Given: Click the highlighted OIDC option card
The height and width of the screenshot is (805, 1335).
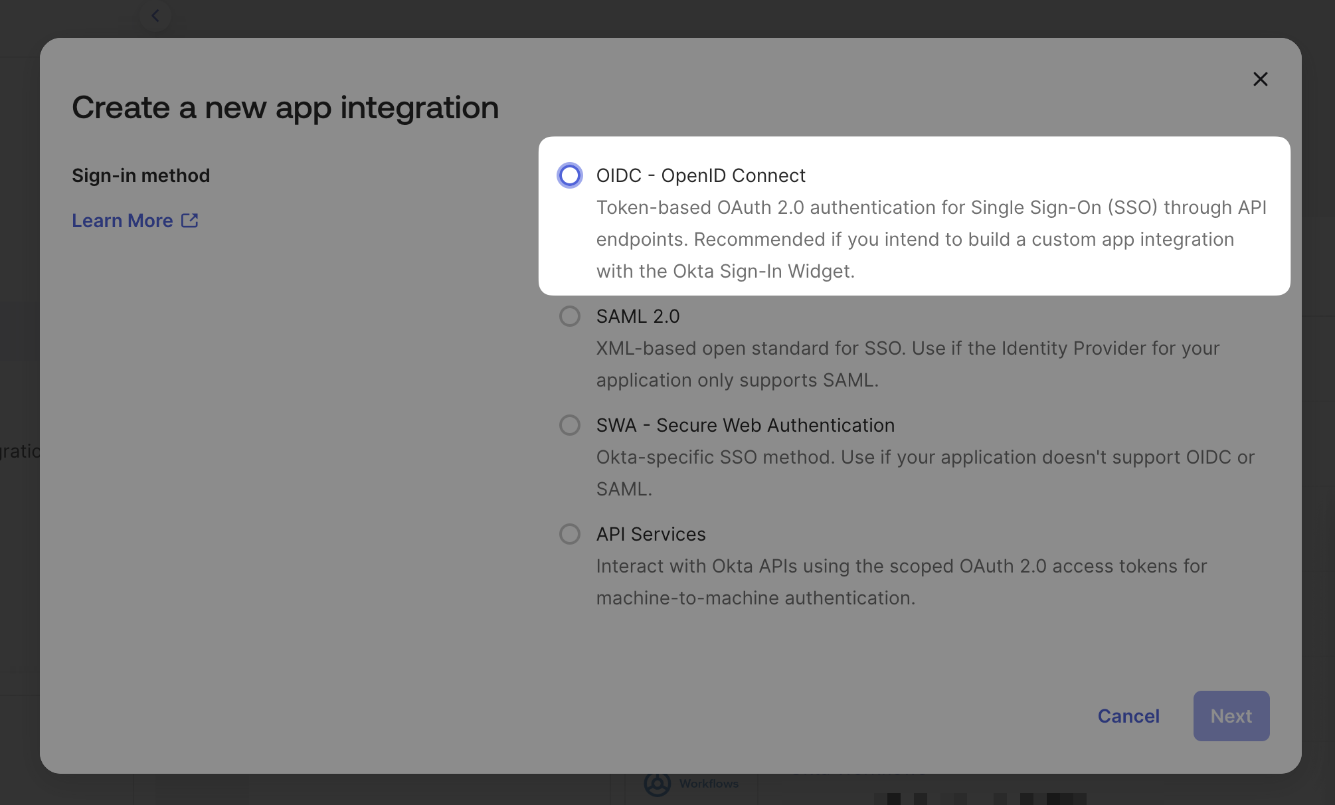Looking at the screenshot, I should pyautogui.click(x=913, y=216).
